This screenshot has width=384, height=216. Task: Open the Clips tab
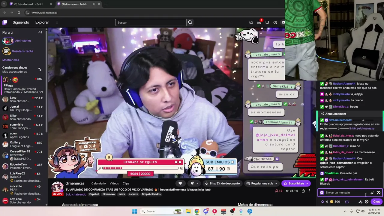coord(126,183)
